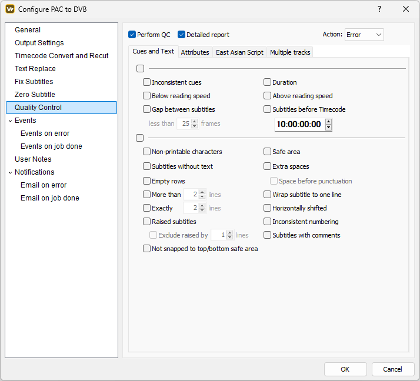This screenshot has width=420, height=381.
Task: Open the Action dropdown set to Error
Action: tap(364, 35)
